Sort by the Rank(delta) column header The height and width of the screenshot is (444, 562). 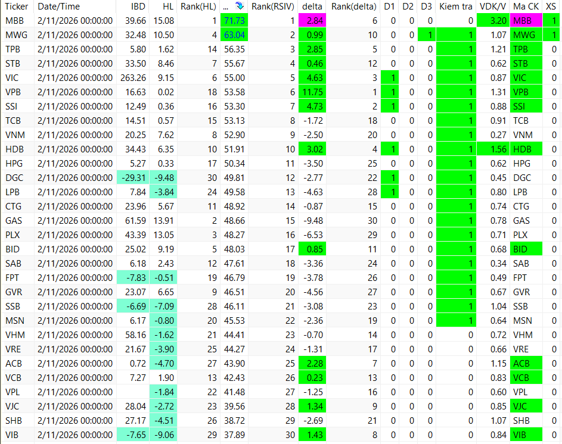[354, 7]
